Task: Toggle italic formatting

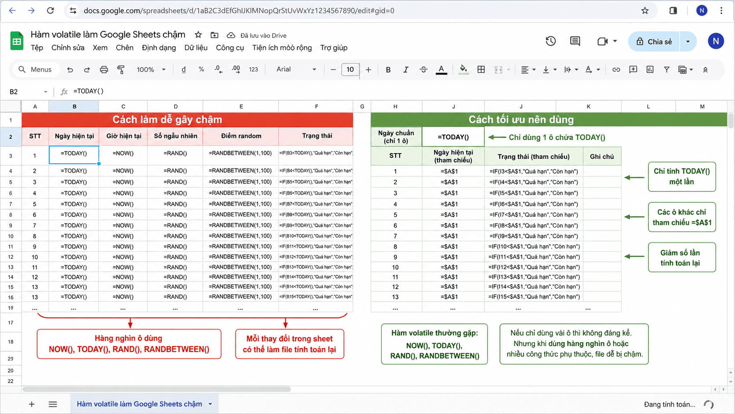Action: (406, 70)
